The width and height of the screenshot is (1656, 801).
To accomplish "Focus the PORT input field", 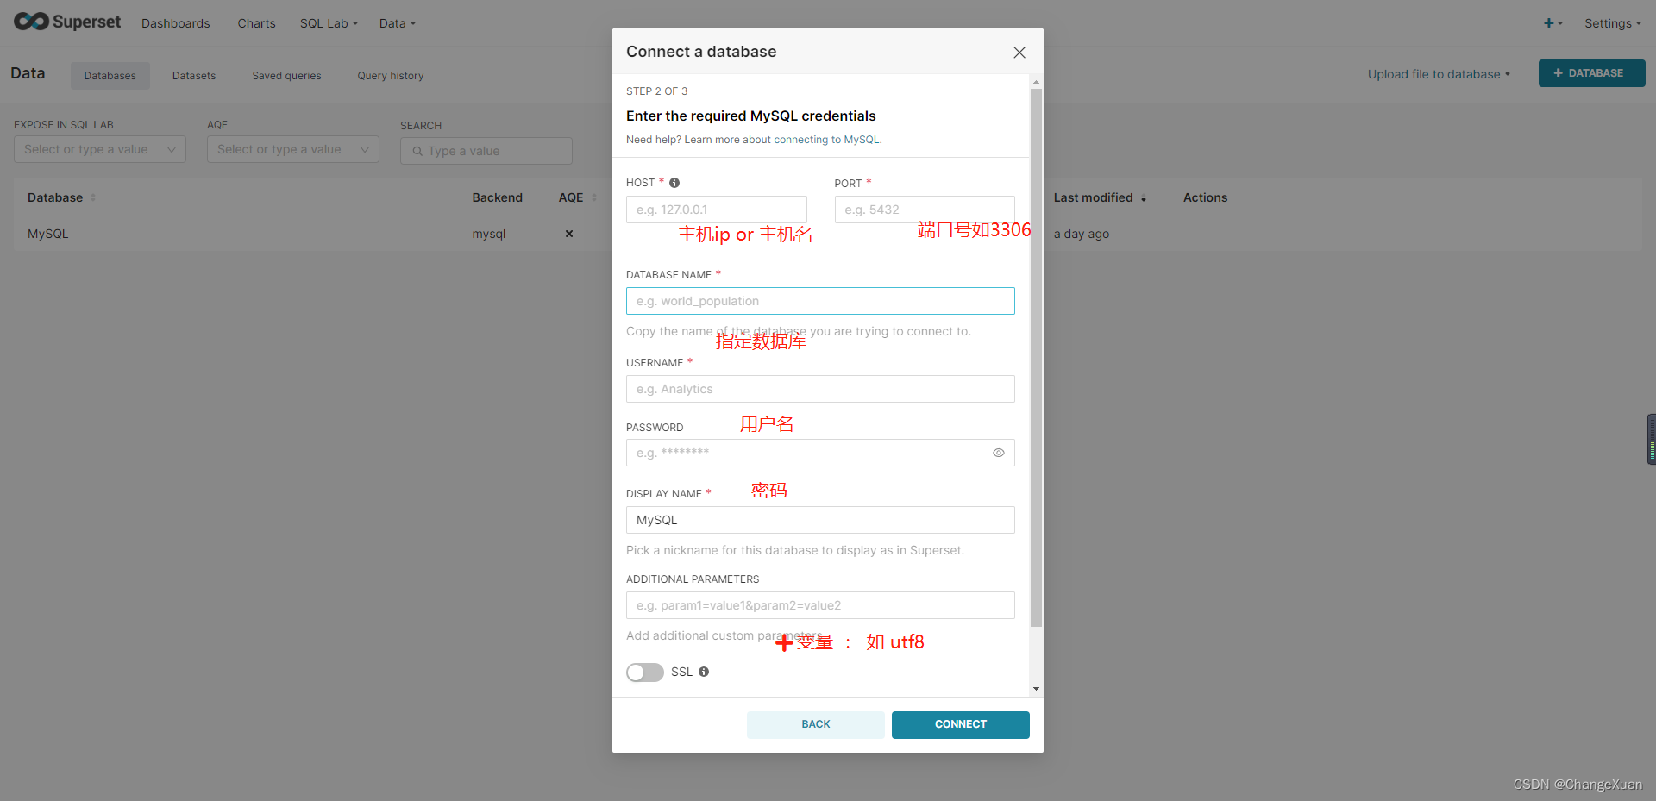I will [x=925, y=210].
